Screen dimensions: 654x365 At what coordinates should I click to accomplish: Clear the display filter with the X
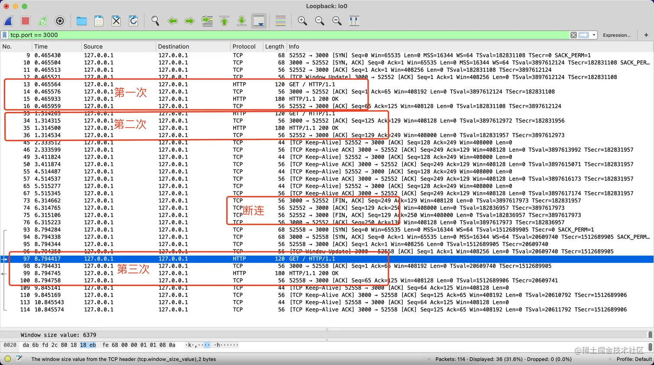pyautogui.click(x=574, y=35)
